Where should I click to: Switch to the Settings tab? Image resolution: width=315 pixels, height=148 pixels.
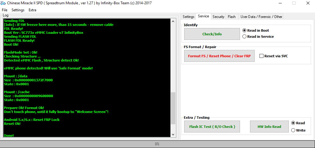[188, 17]
